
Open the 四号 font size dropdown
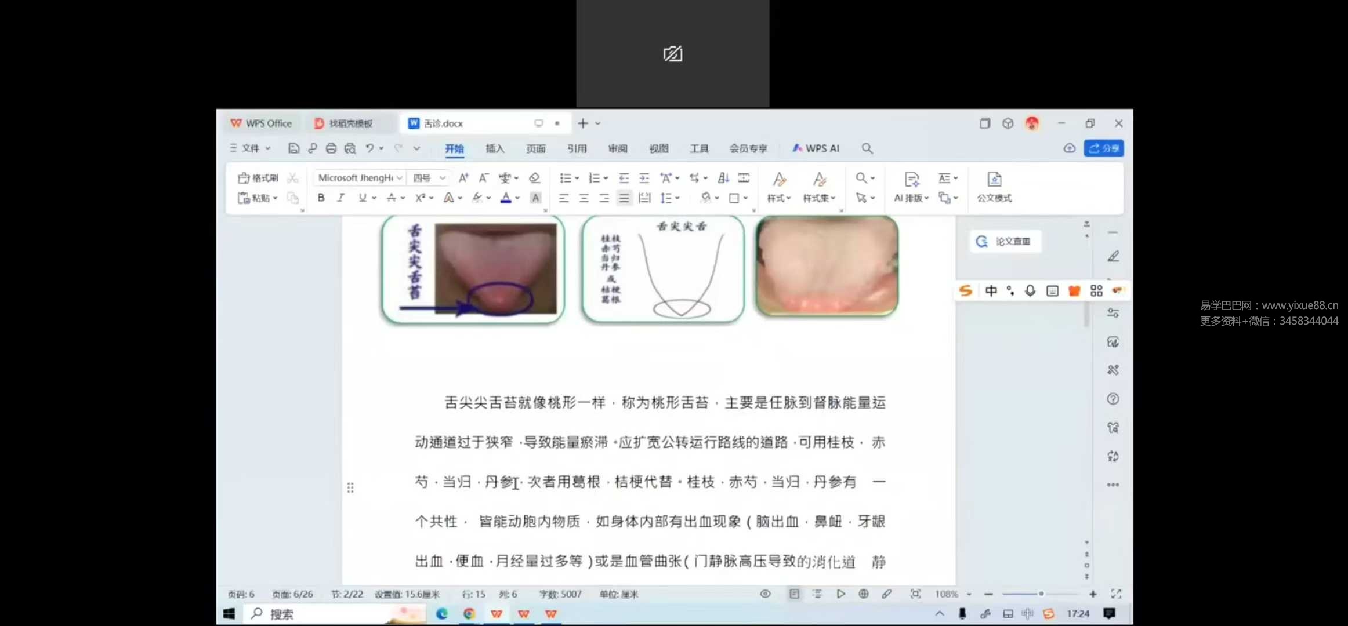(443, 178)
